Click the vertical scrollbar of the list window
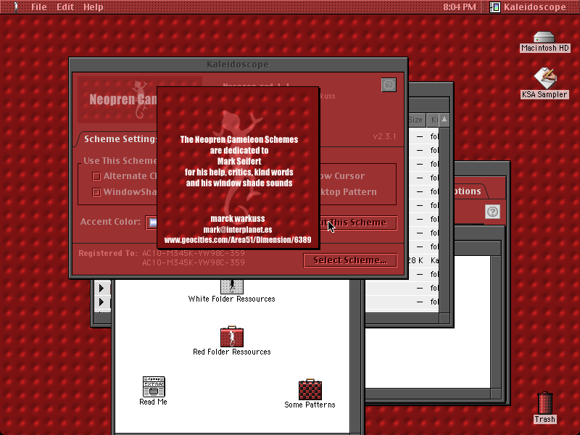The height and width of the screenshot is (435, 580). [x=444, y=220]
